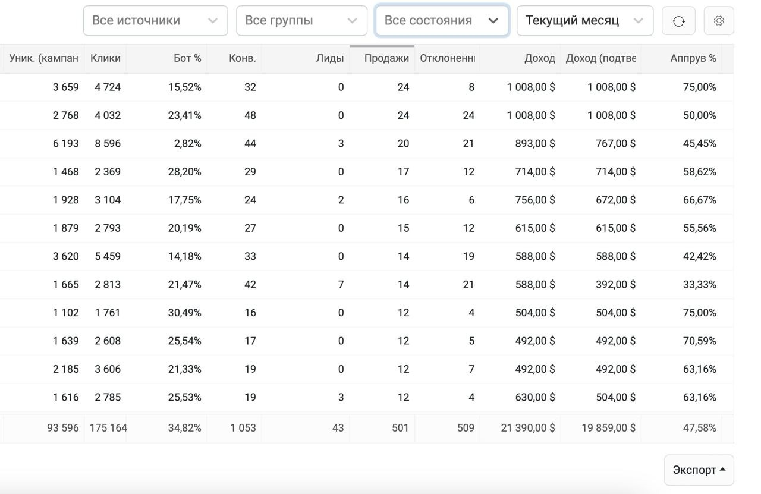Click the total clicks '175 164'
761x494 pixels.
[x=108, y=428]
